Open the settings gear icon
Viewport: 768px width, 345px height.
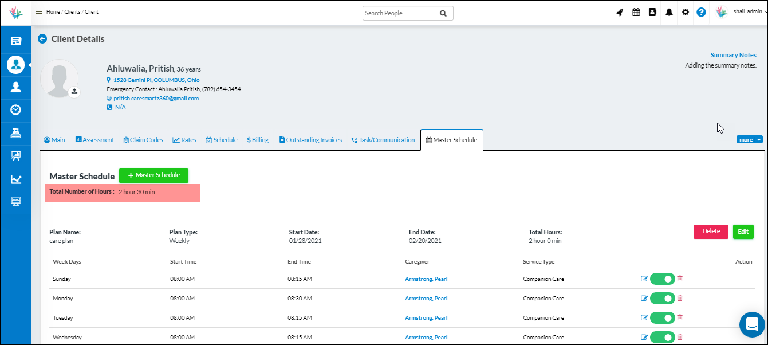(686, 13)
